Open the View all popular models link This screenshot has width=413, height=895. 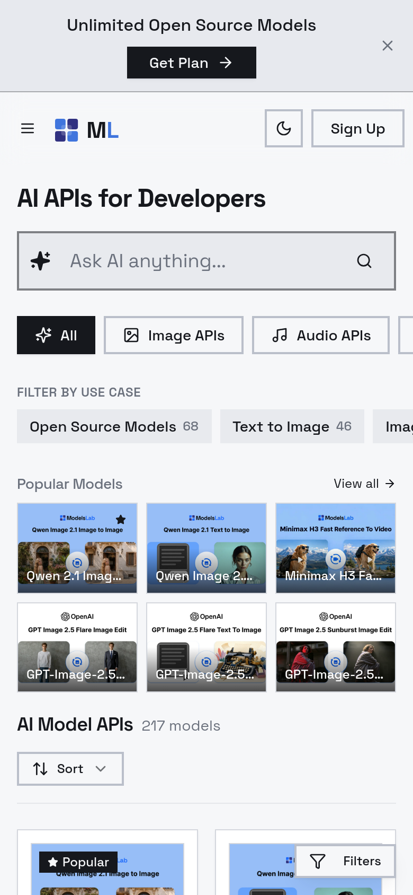[364, 484]
